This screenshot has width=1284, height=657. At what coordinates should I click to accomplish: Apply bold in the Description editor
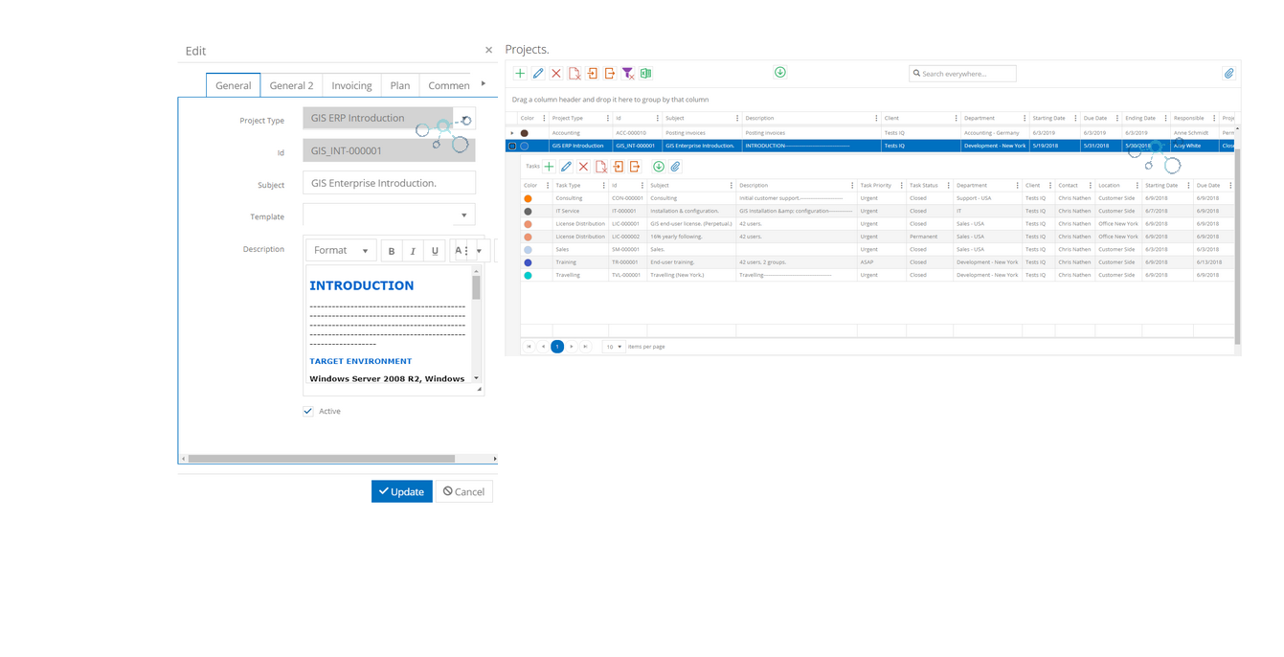[x=391, y=251]
